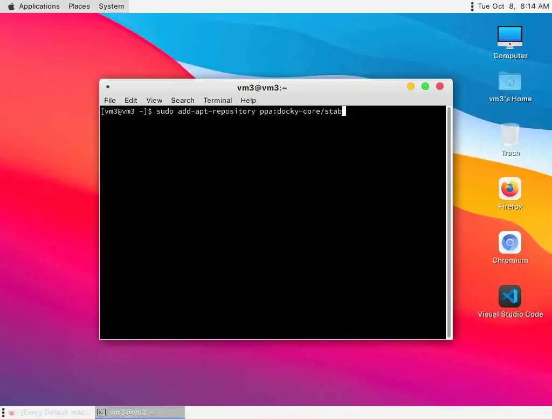Minimize the terminal with yellow button
The image size is (552, 419).
410,86
